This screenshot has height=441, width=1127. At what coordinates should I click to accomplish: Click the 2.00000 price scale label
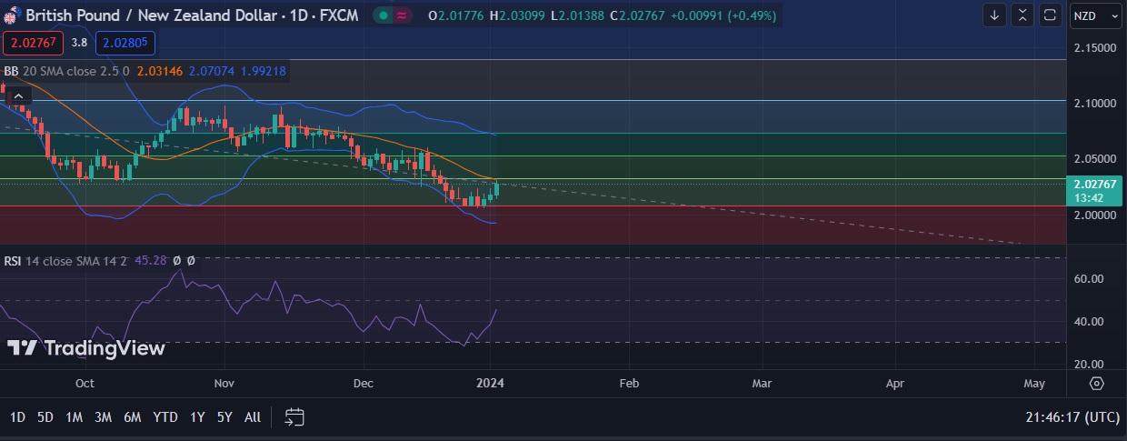tap(1093, 215)
